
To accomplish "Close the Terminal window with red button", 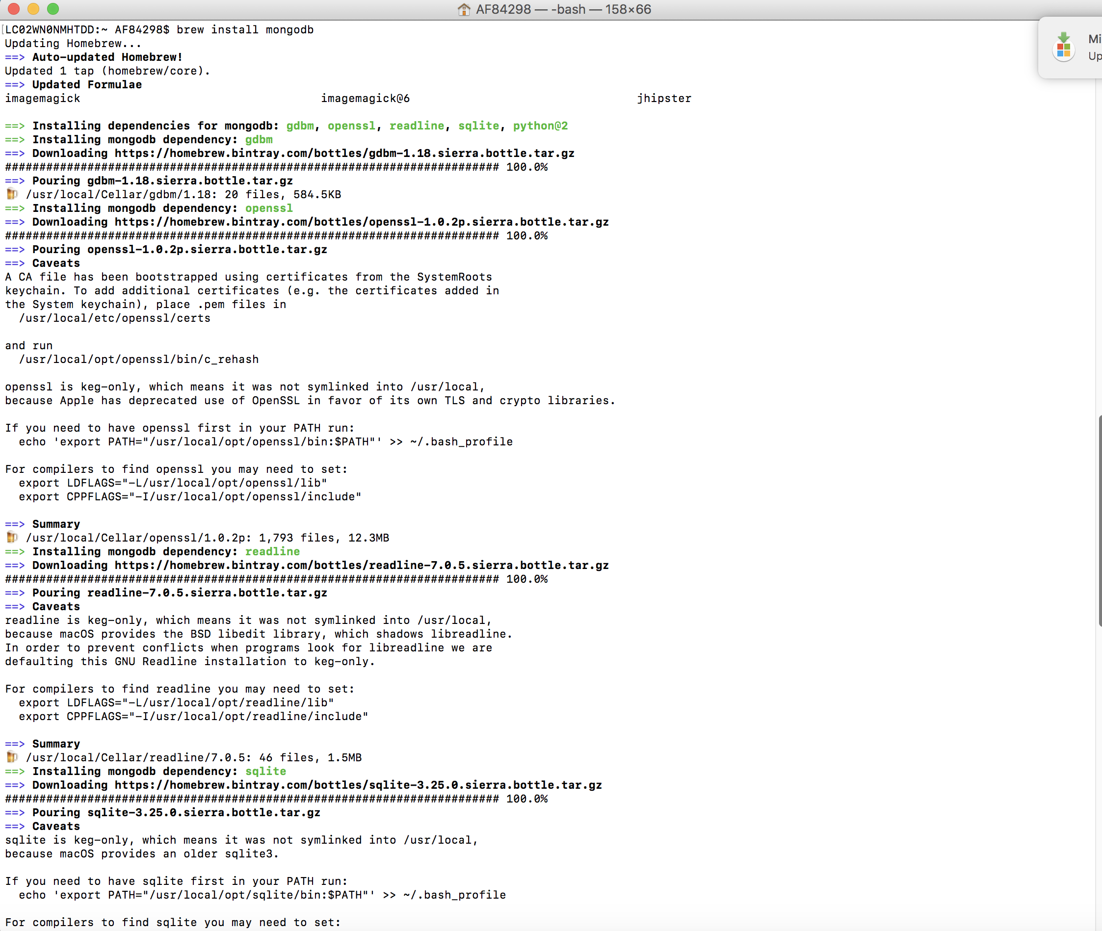I will [14, 9].
